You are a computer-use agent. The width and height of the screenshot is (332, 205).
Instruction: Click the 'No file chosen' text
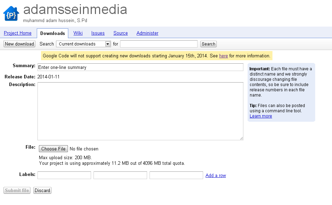click(x=84, y=149)
